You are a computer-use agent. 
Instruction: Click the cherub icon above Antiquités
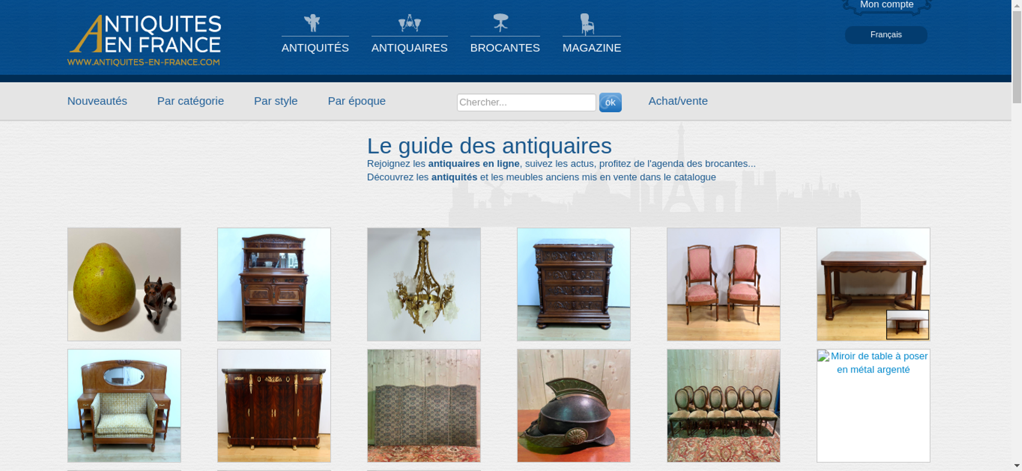[312, 22]
